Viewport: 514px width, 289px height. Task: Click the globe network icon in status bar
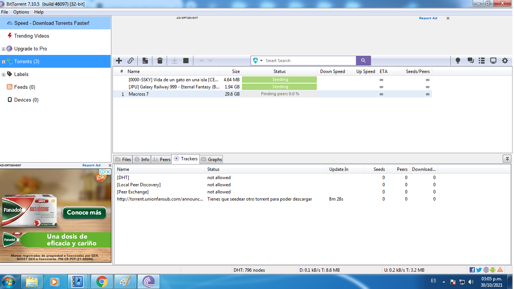coord(486,270)
